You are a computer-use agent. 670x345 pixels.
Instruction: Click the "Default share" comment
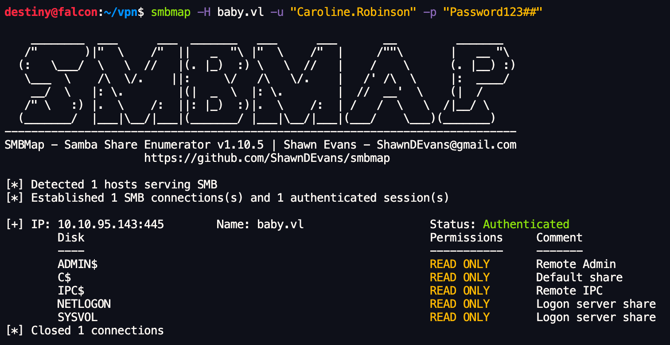pos(579,277)
